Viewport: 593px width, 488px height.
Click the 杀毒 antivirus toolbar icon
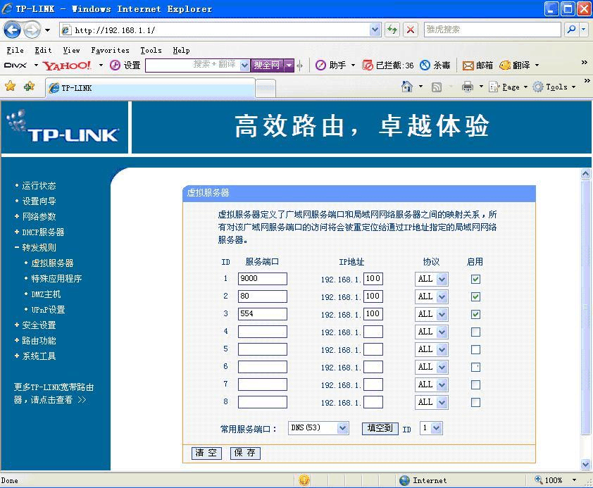click(425, 65)
